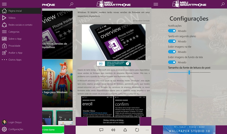The height and width of the screenshot is (134, 227).
Task: Open the Phone Insider news tile
Action: click(x=57, y=35)
